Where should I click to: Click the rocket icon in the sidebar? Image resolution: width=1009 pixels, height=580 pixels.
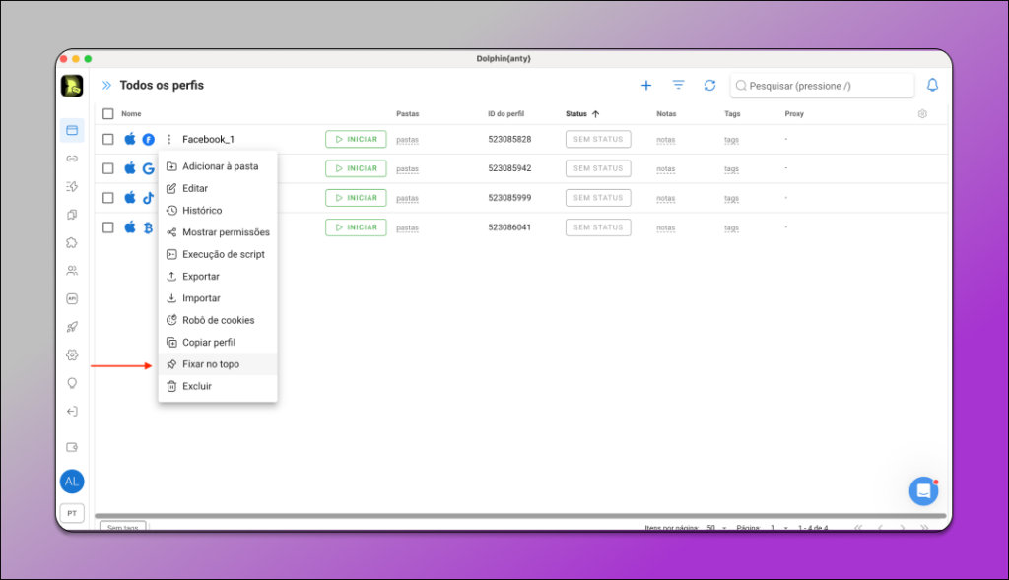tap(72, 326)
